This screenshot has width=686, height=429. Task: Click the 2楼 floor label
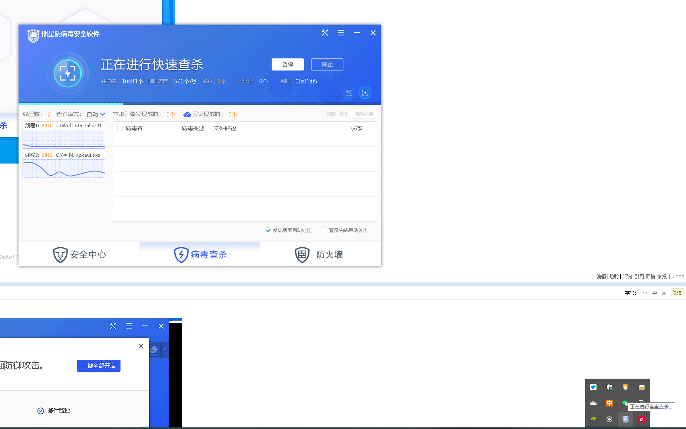pos(678,293)
